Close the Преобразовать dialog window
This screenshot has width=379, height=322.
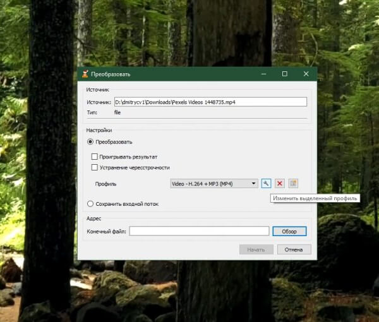point(305,74)
